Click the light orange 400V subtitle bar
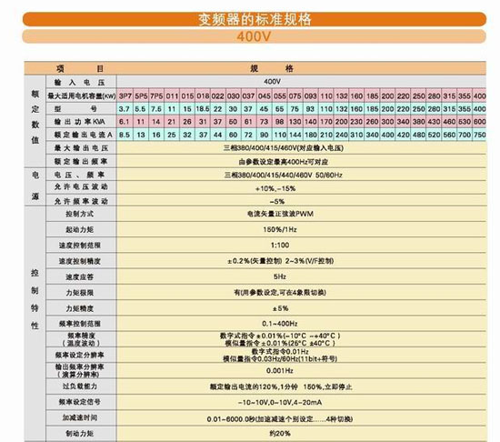Screen dimensions: 500x442 [x=255, y=36]
